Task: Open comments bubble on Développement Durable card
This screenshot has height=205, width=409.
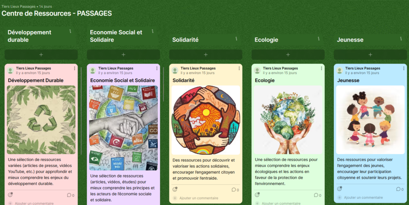Action: point(69,195)
